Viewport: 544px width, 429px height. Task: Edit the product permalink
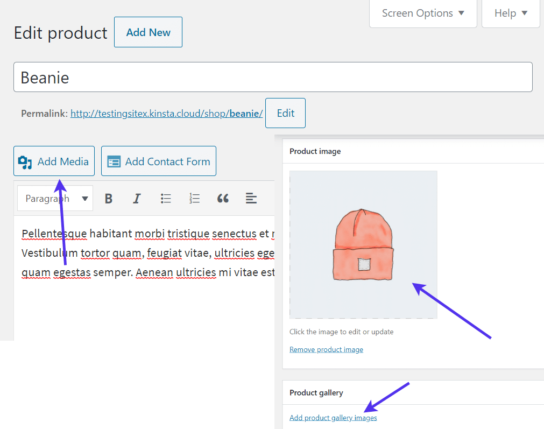click(x=285, y=113)
